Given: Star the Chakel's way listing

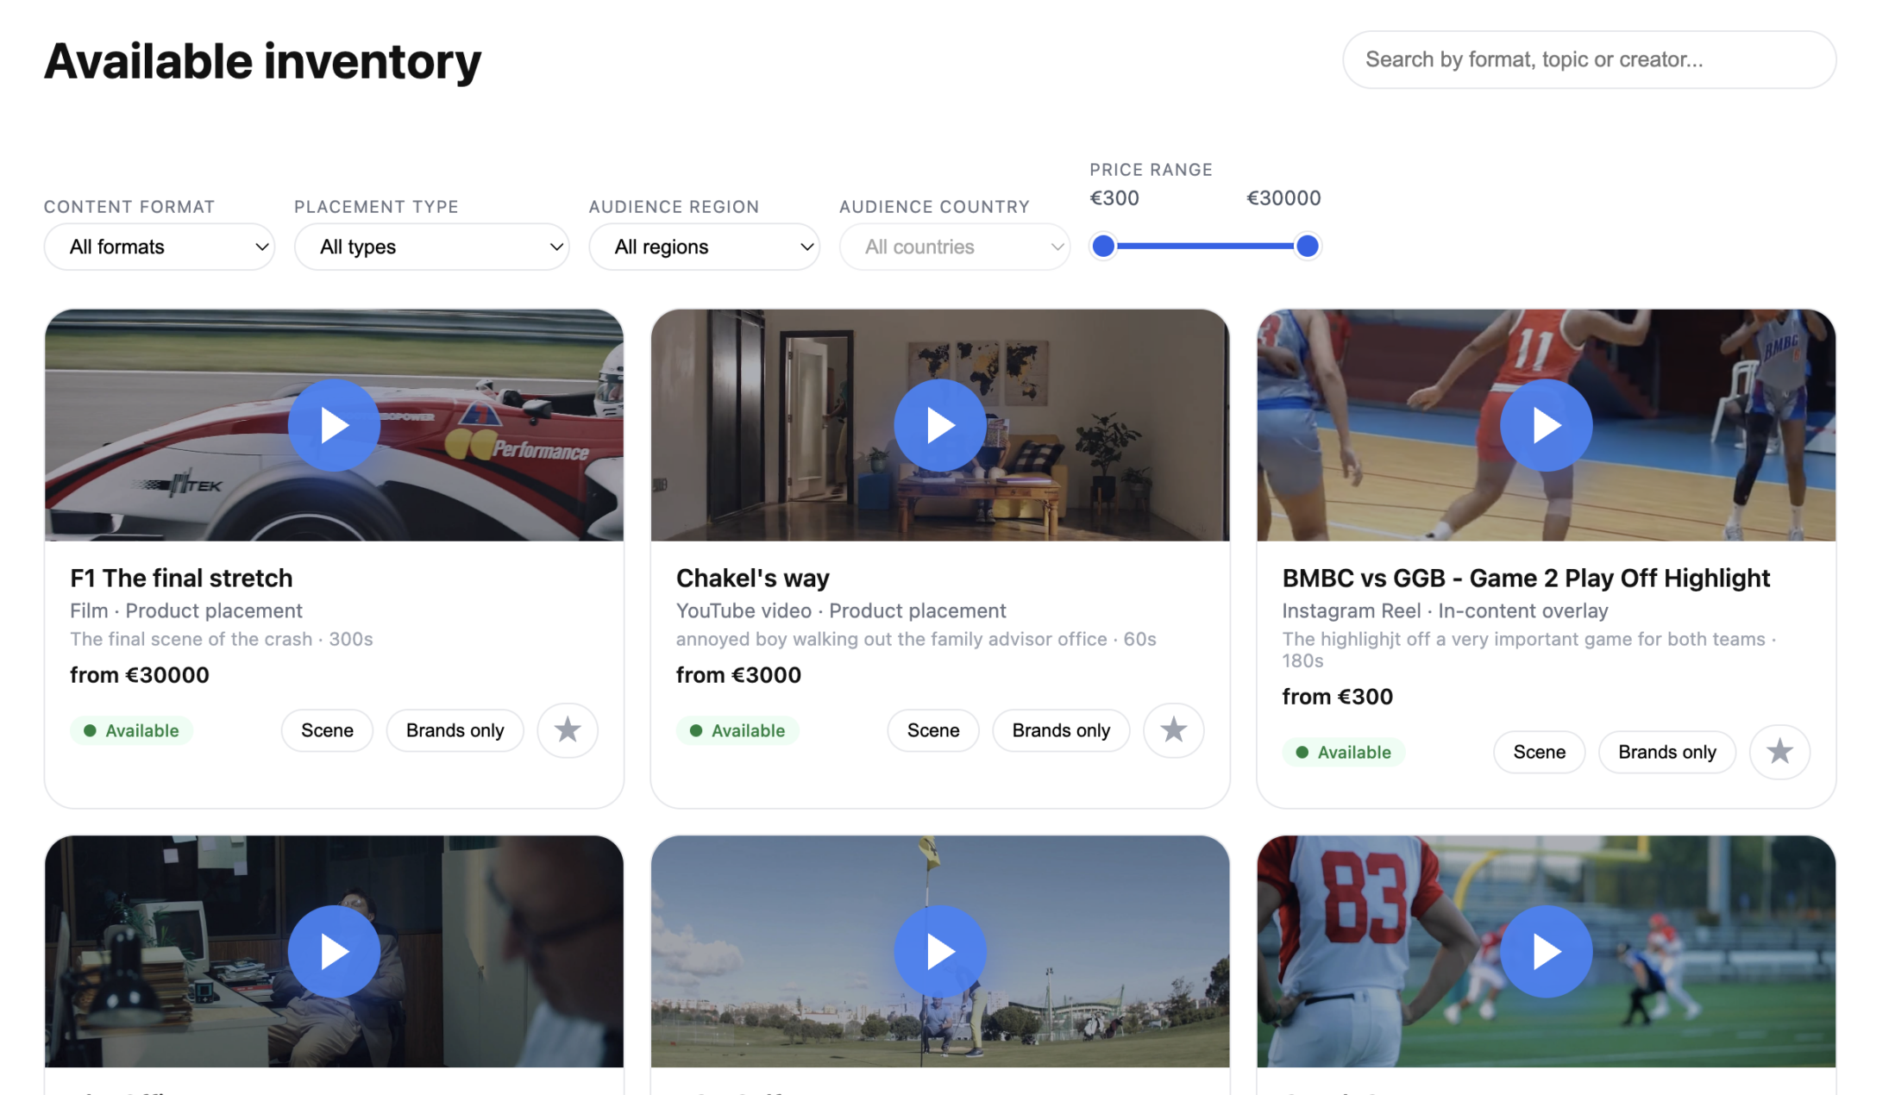Looking at the screenshot, I should 1173,730.
